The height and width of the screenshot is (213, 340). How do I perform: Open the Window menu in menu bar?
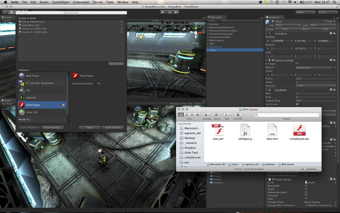pos(123,2)
